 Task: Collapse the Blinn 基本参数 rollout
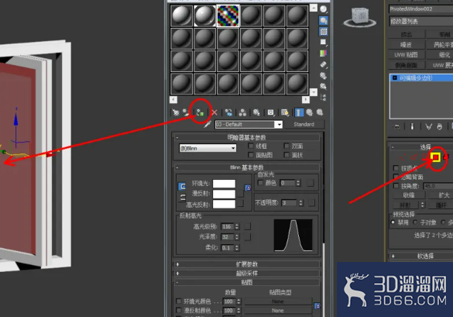pyautogui.click(x=247, y=167)
